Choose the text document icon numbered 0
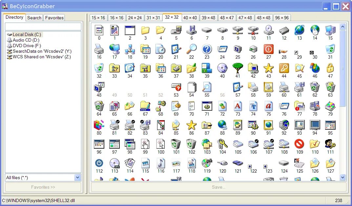 point(99,30)
